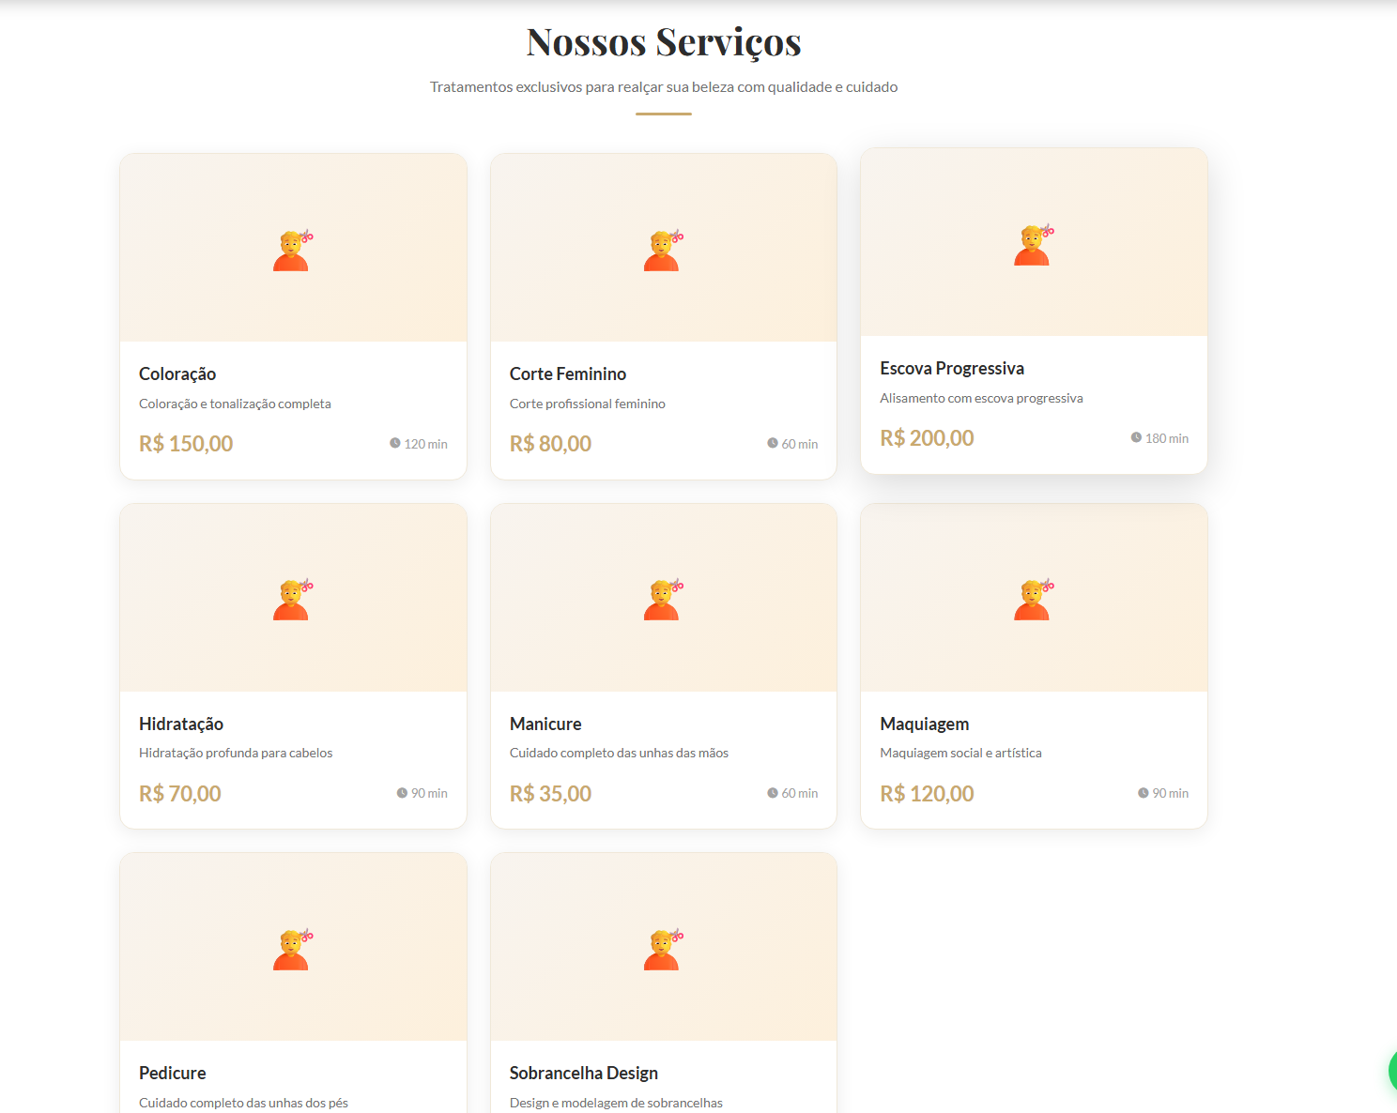Click 'Maquiagem social e artística' description
Image resolution: width=1397 pixels, height=1113 pixels.
coord(960,753)
